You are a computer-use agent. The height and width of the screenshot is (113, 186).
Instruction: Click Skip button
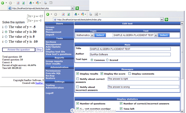(x=39, y=50)
